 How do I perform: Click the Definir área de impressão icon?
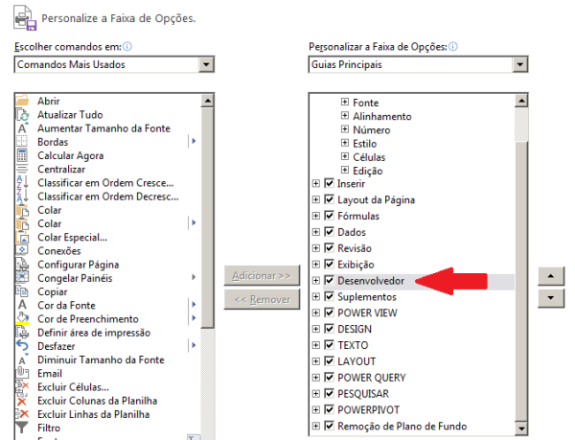click(x=22, y=333)
